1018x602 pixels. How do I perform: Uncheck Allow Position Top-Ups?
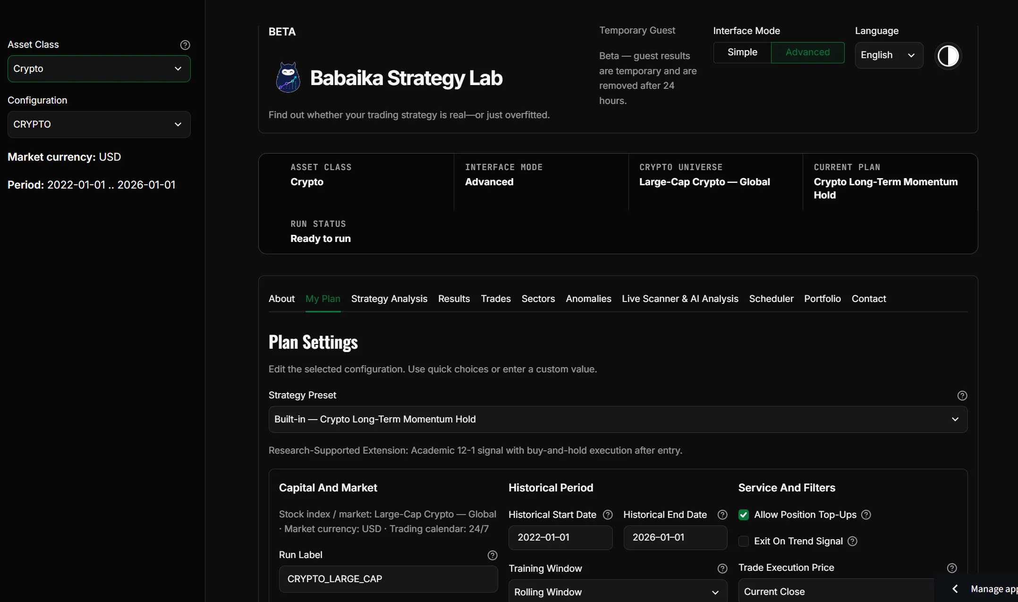[x=744, y=515]
